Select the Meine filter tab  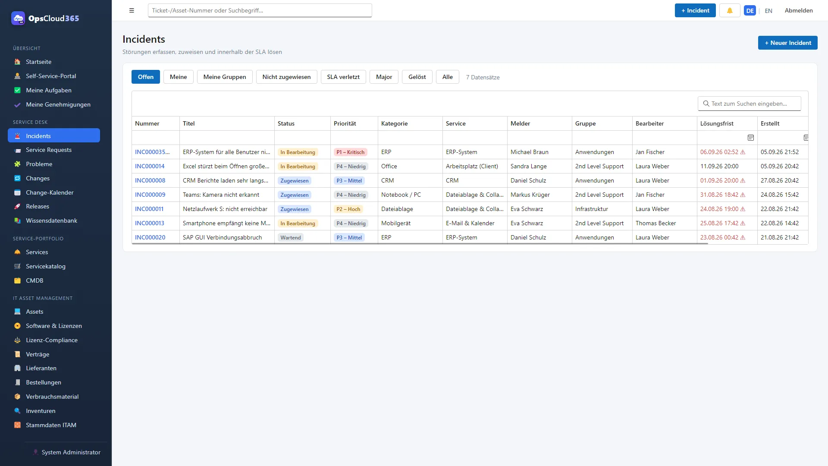point(178,77)
